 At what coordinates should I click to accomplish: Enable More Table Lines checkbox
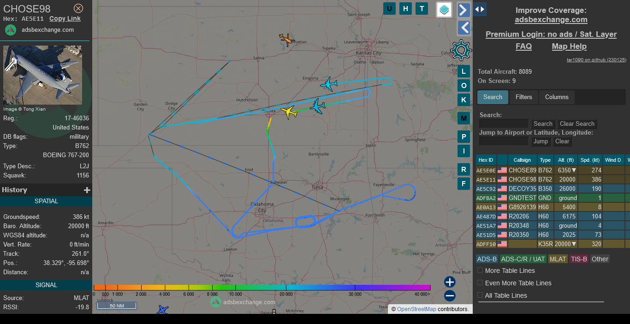pos(480,270)
